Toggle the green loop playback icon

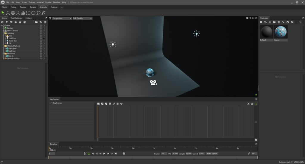[x=89, y=154]
